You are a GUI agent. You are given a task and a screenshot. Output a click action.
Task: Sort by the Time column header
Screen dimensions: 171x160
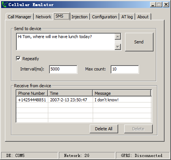pyautogui.click(x=70, y=93)
